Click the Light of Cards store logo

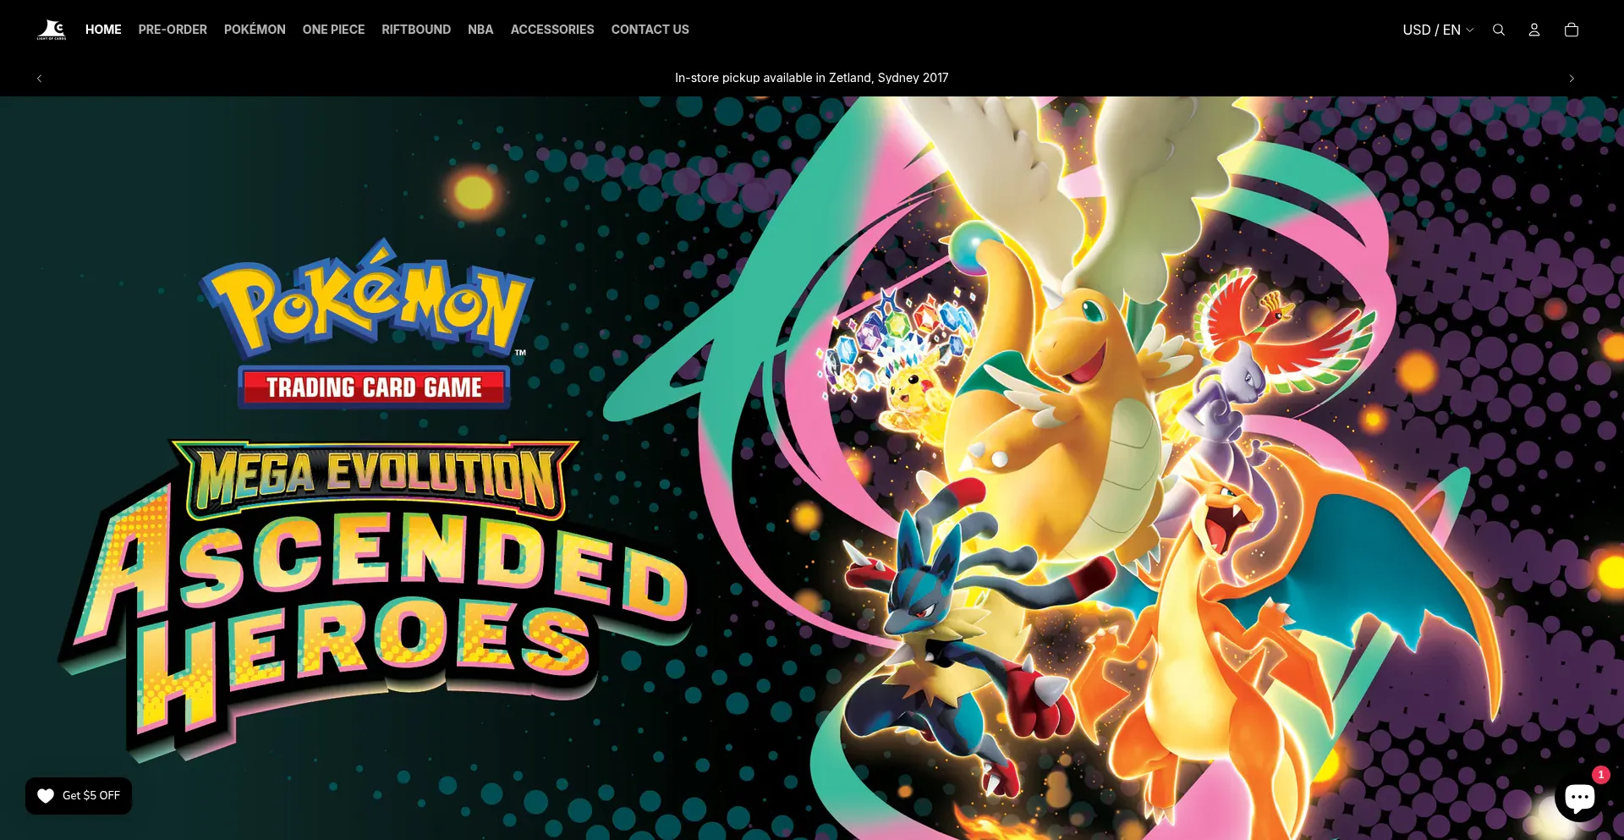point(52,30)
